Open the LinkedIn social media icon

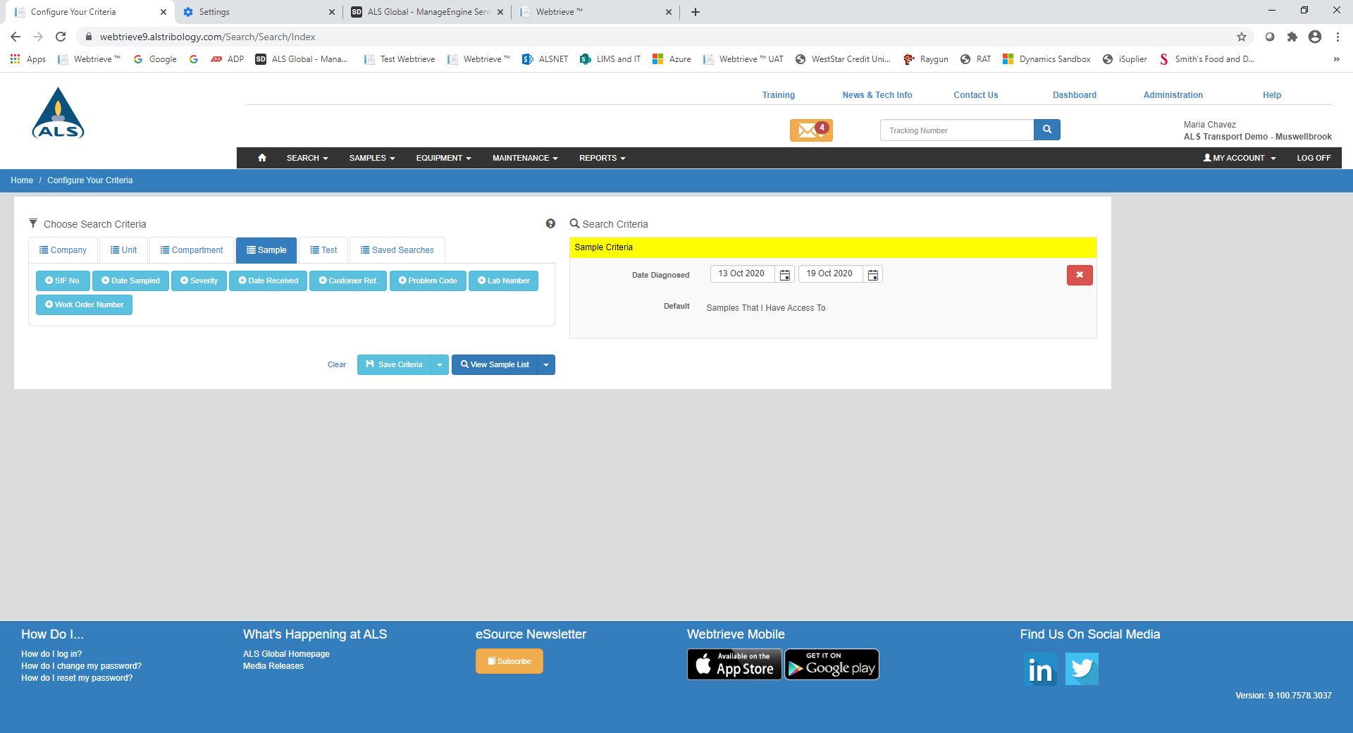pos(1040,669)
